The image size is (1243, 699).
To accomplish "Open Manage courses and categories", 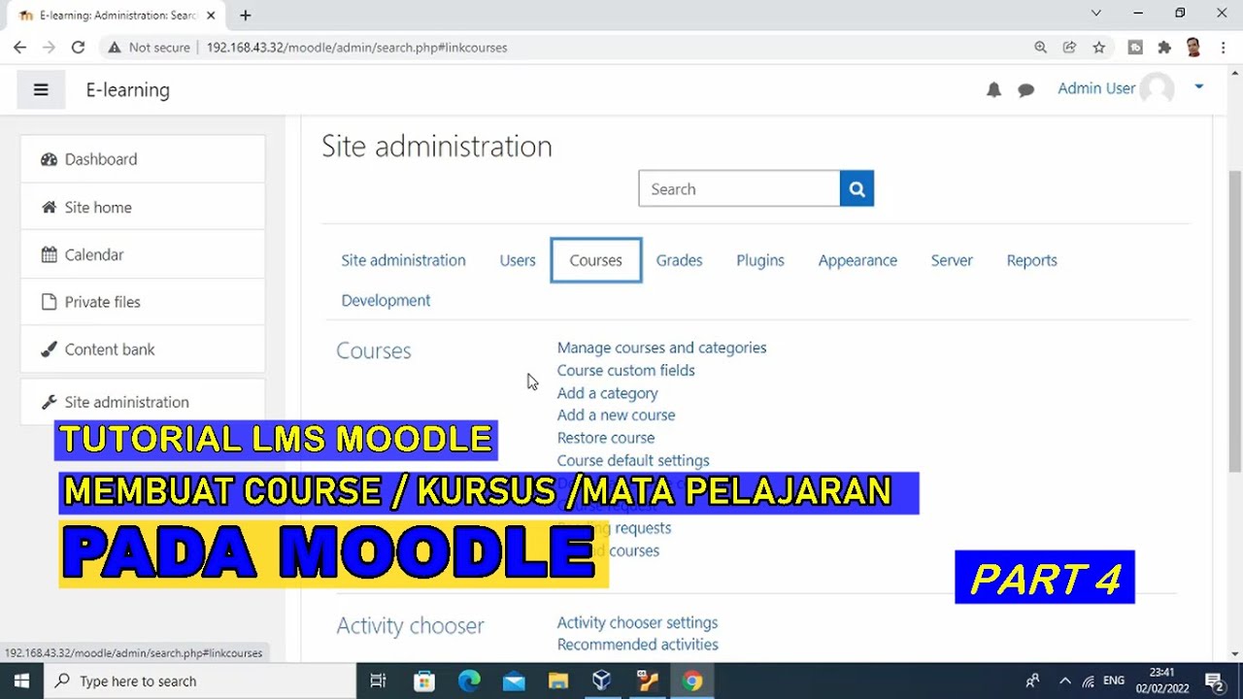I will pos(661,348).
